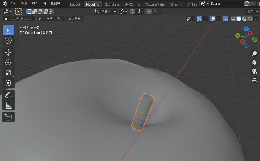Open the 파일 menu

pos(14,4)
